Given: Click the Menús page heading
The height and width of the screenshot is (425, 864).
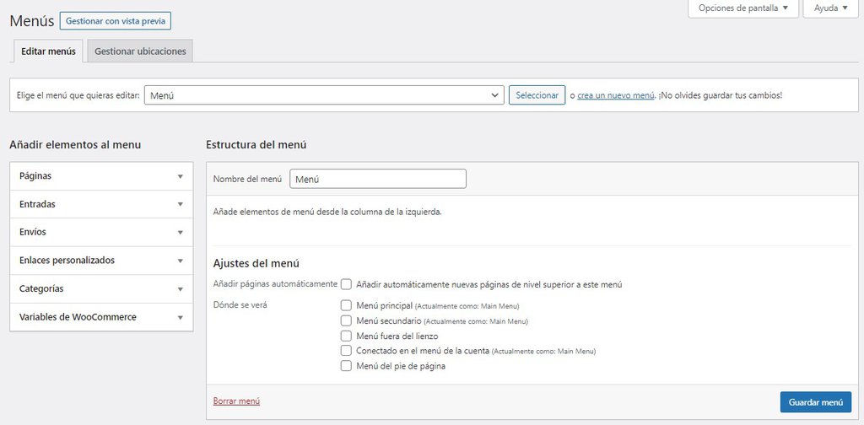Looking at the screenshot, I should pos(32,21).
